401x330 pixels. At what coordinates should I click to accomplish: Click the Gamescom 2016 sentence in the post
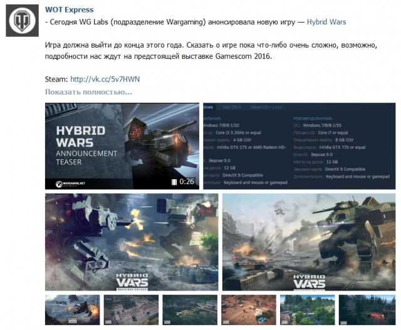(x=159, y=56)
